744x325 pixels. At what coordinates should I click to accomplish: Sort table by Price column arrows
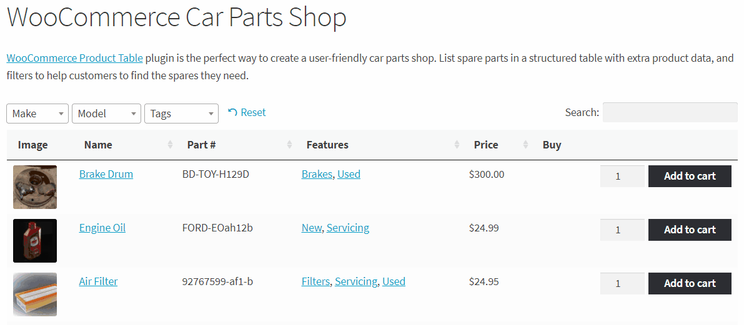point(526,145)
